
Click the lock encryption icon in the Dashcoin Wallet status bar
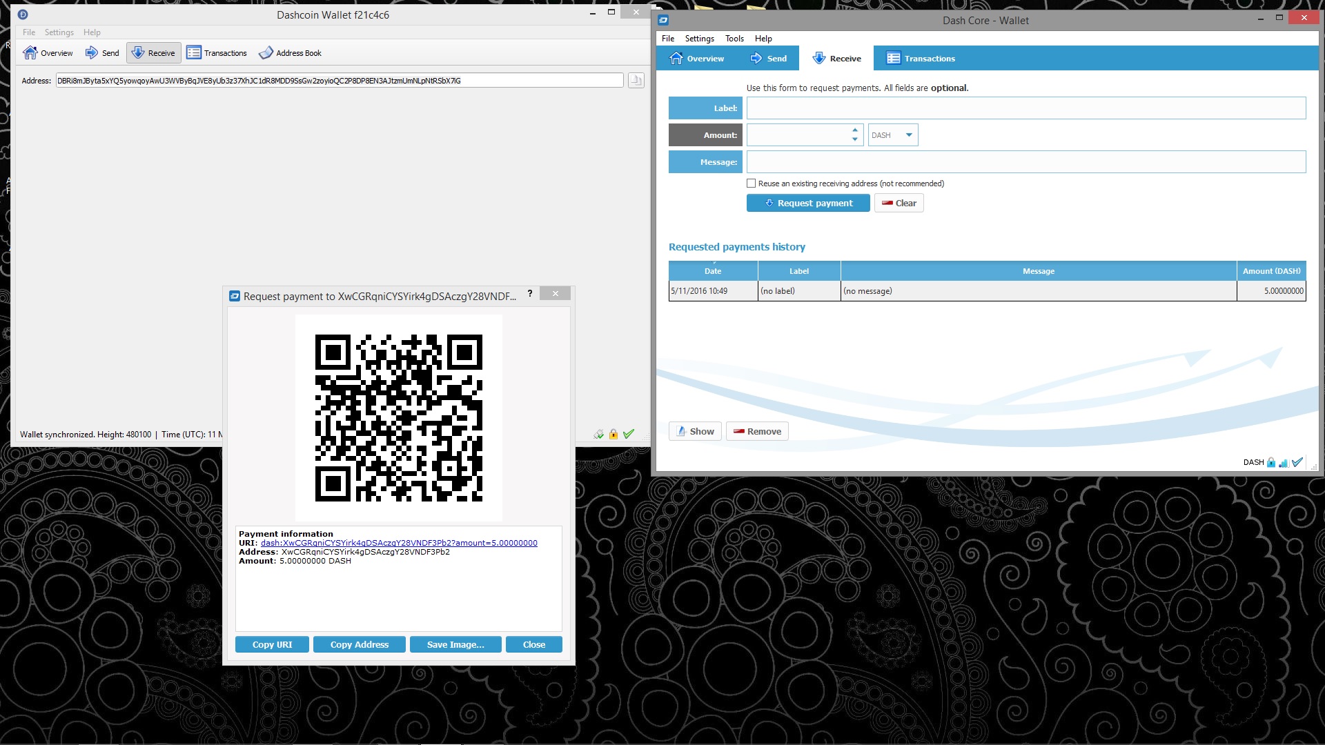[x=614, y=435]
